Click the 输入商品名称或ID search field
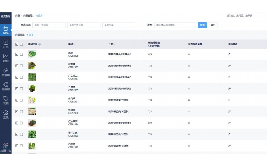 (175, 25)
